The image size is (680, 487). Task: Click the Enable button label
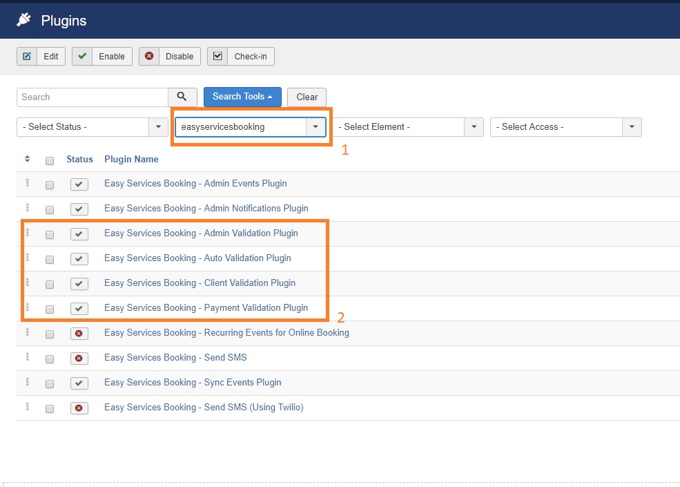(112, 57)
